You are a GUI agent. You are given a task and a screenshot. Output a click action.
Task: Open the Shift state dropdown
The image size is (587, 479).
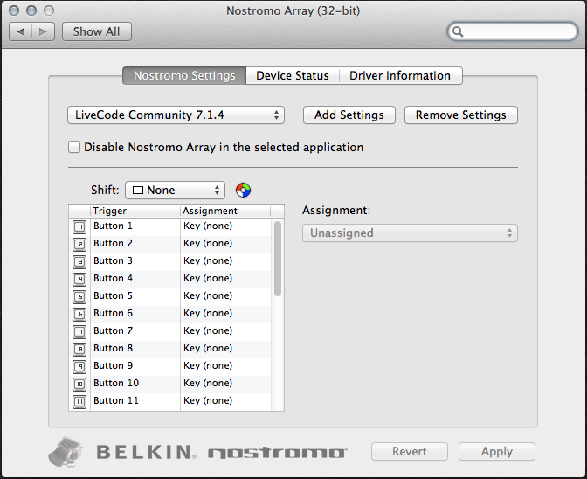(x=175, y=191)
